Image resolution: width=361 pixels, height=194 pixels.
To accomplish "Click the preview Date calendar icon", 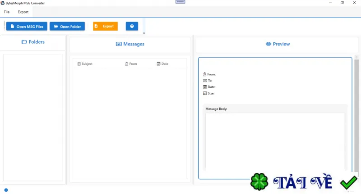I will tap(205, 87).
